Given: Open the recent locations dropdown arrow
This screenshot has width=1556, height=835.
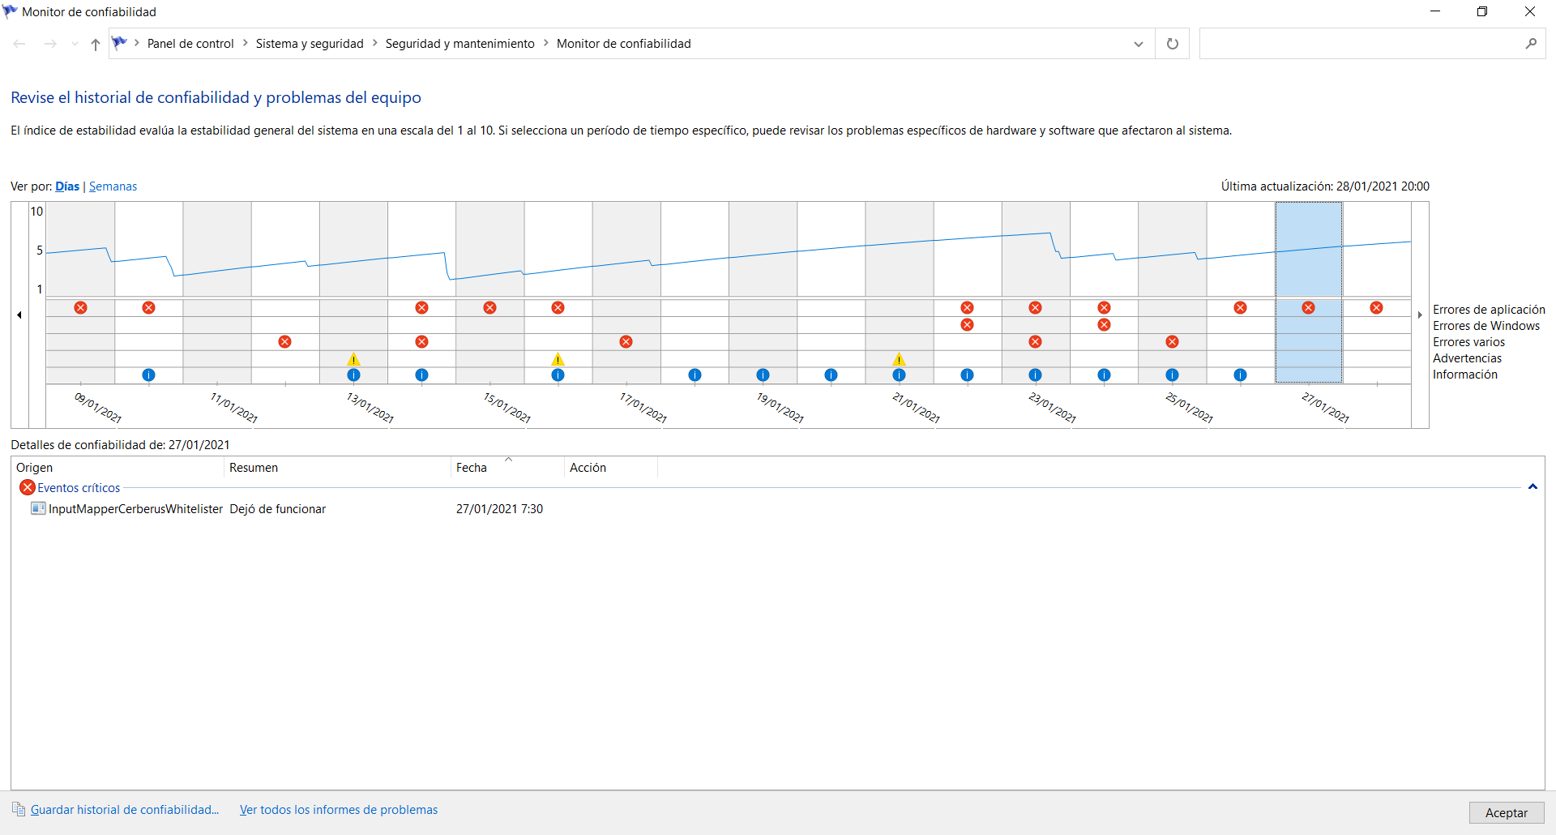Looking at the screenshot, I should point(75,45).
